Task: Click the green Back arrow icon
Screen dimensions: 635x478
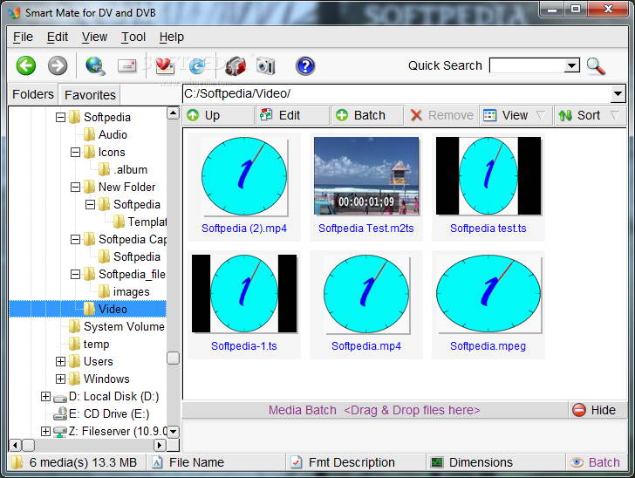Action: 26,65
